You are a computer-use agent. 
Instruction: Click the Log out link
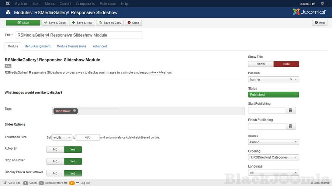pos(85,183)
